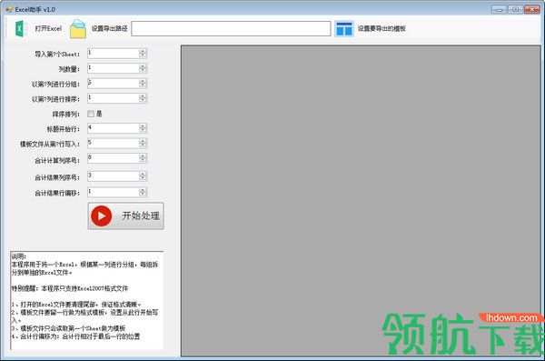The width and height of the screenshot is (545, 361).
Task: Click the Excel助手 app icon in title bar
Action: point(9,9)
